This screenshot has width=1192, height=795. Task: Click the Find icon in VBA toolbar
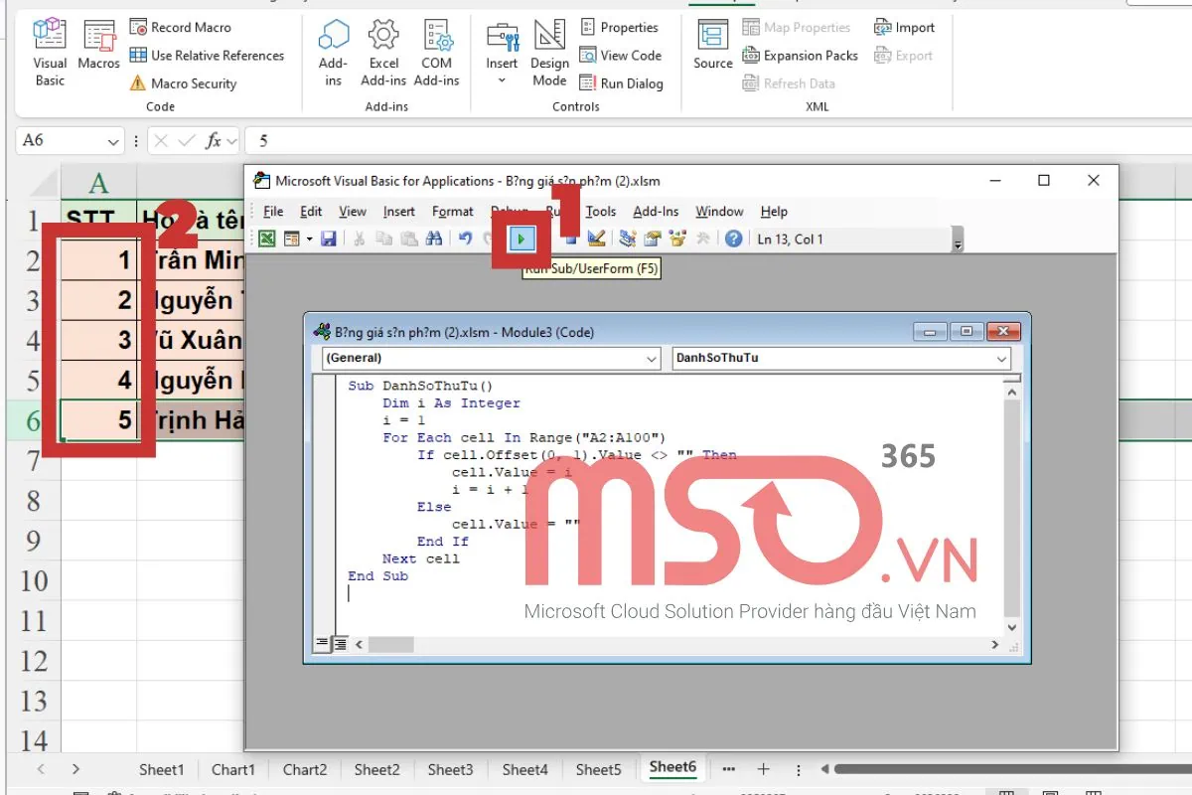(436, 238)
